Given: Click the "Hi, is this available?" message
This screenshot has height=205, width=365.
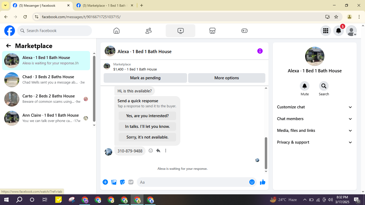Looking at the screenshot, I should tap(135, 91).
